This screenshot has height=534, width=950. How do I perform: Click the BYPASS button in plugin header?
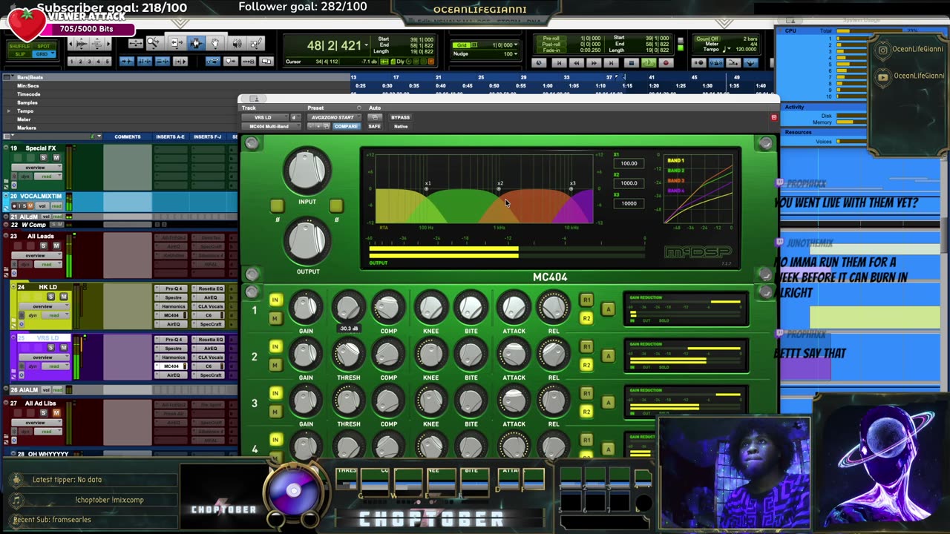click(x=400, y=117)
